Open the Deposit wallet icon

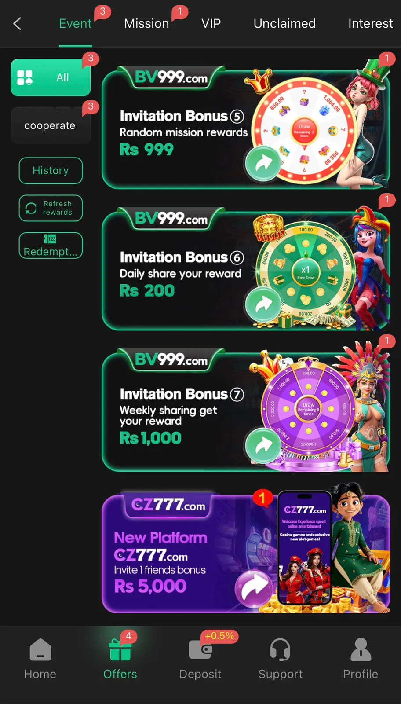tap(200, 649)
